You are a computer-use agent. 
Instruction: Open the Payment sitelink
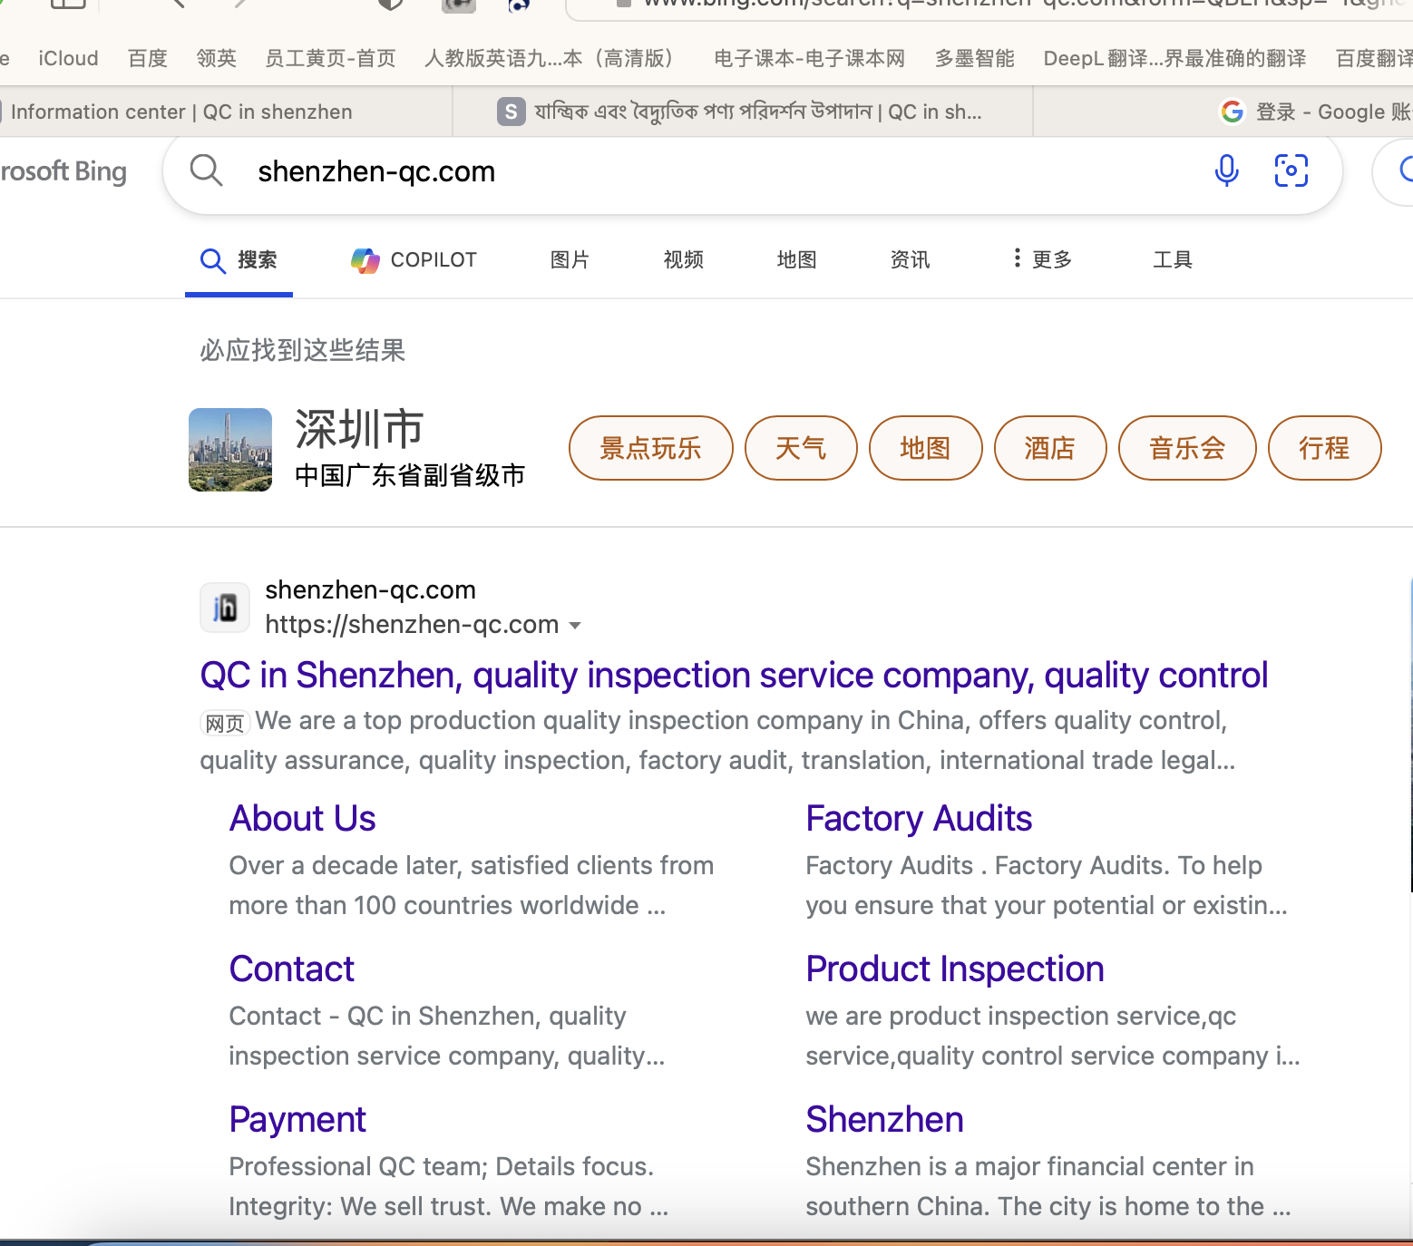click(x=297, y=1120)
